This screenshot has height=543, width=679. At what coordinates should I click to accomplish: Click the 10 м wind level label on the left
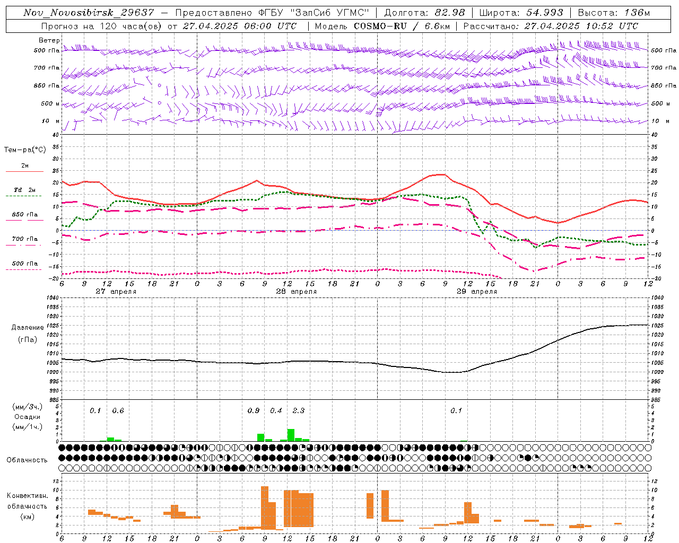point(51,121)
